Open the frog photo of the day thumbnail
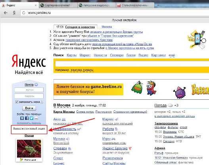 [x=29, y=148]
